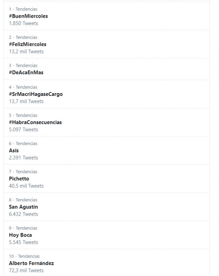Click the 2.391 Tweets count
This screenshot has width=219, height=276.
click(x=23, y=158)
